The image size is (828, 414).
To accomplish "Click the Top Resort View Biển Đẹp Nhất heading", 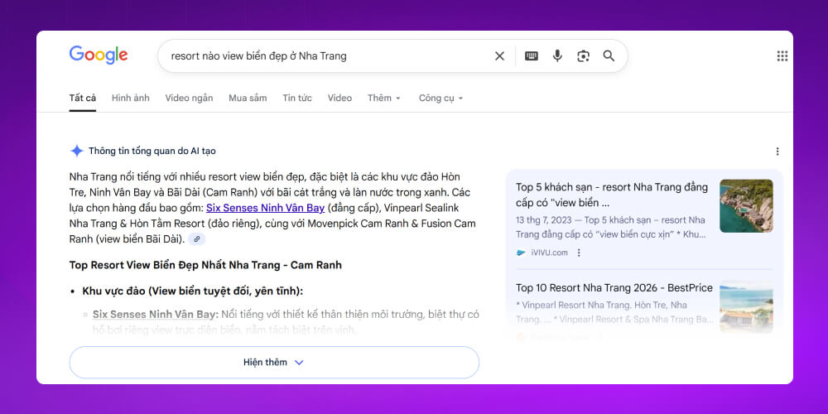I will click(x=205, y=265).
